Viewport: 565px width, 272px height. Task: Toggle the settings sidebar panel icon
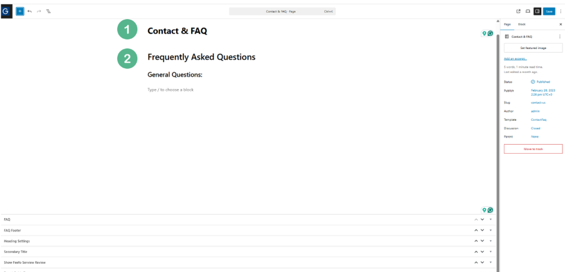pyautogui.click(x=537, y=11)
